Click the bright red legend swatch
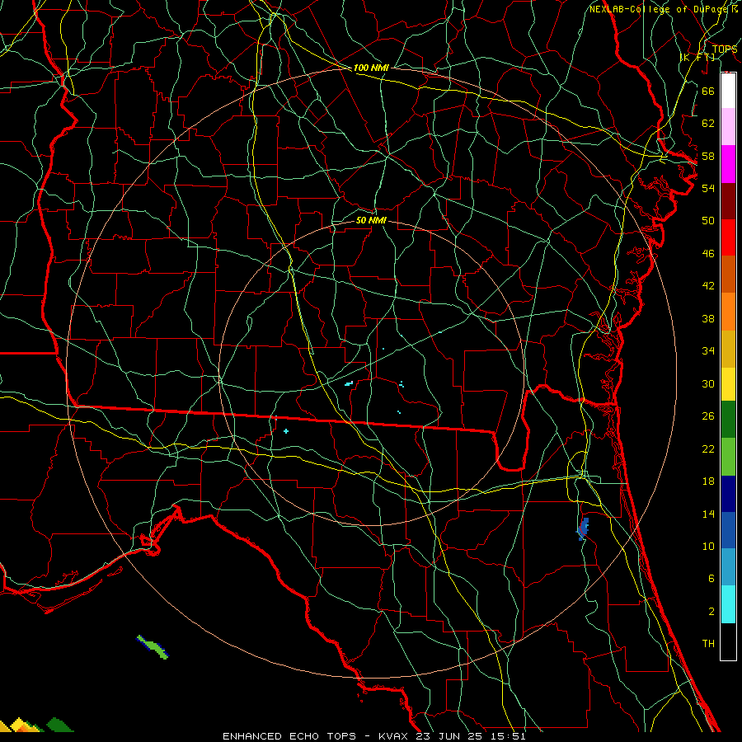 point(728,237)
